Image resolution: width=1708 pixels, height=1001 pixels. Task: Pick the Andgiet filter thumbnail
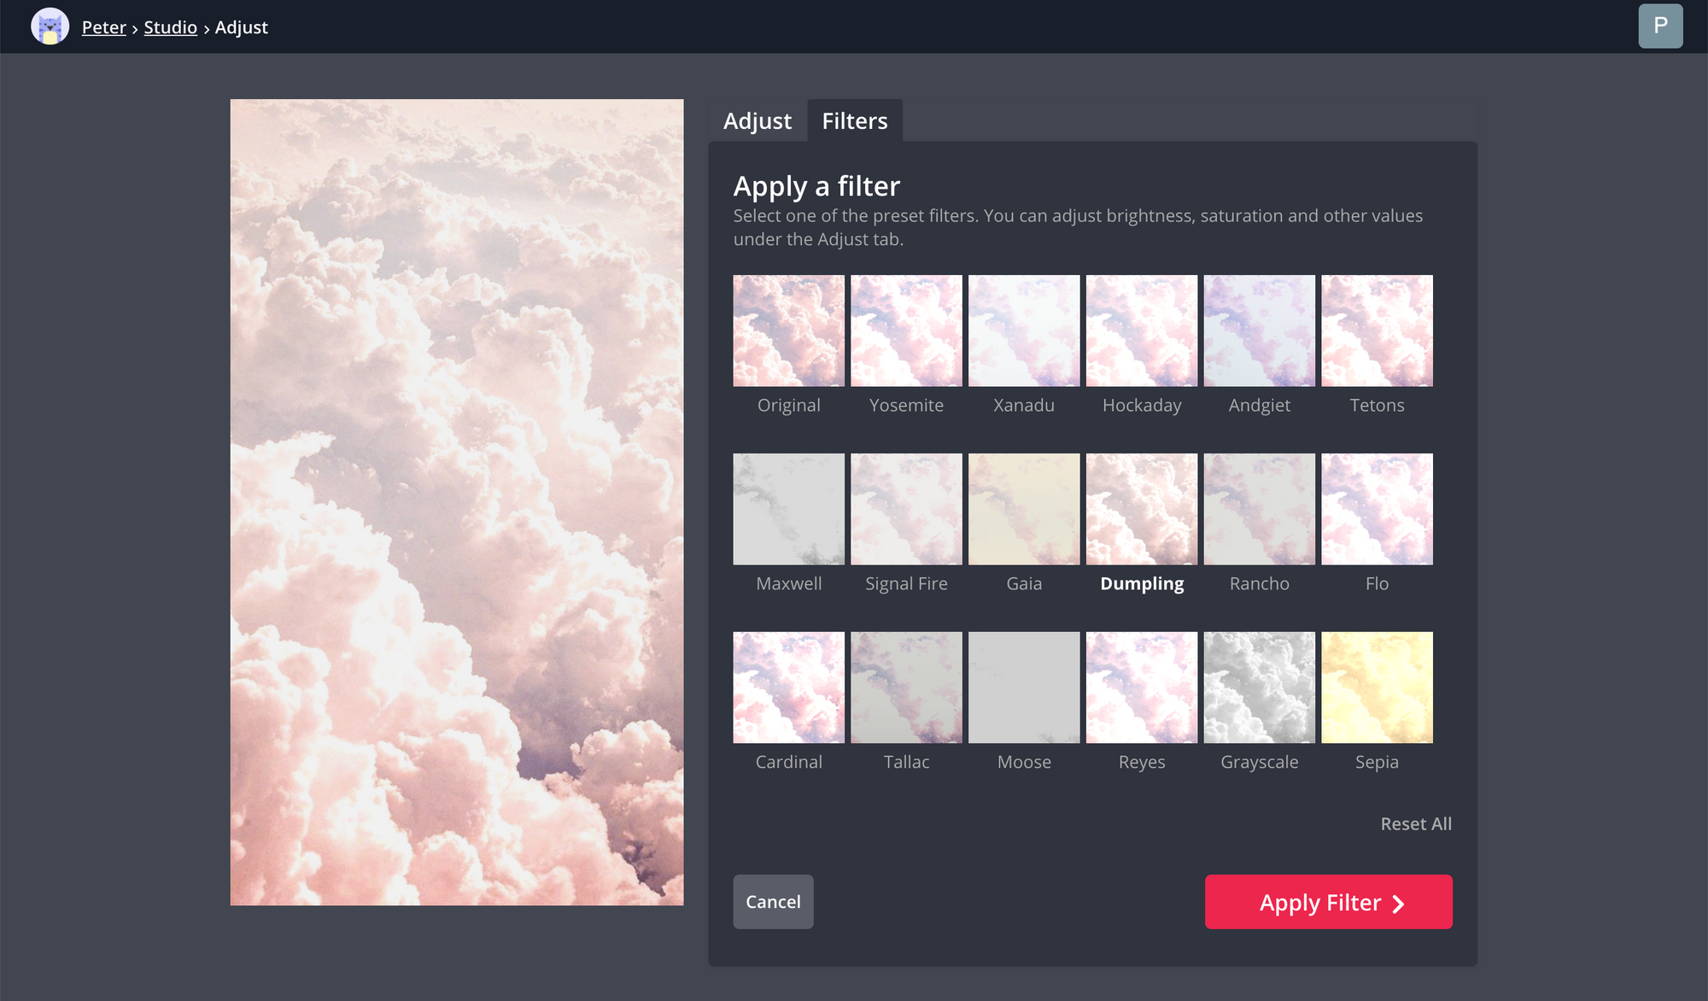pos(1259,330)
